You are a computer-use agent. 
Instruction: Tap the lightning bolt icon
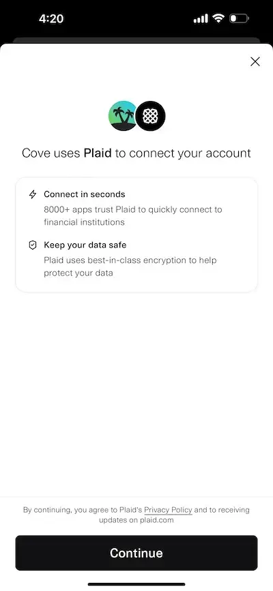pyautogui.click(x=33, y=194)
